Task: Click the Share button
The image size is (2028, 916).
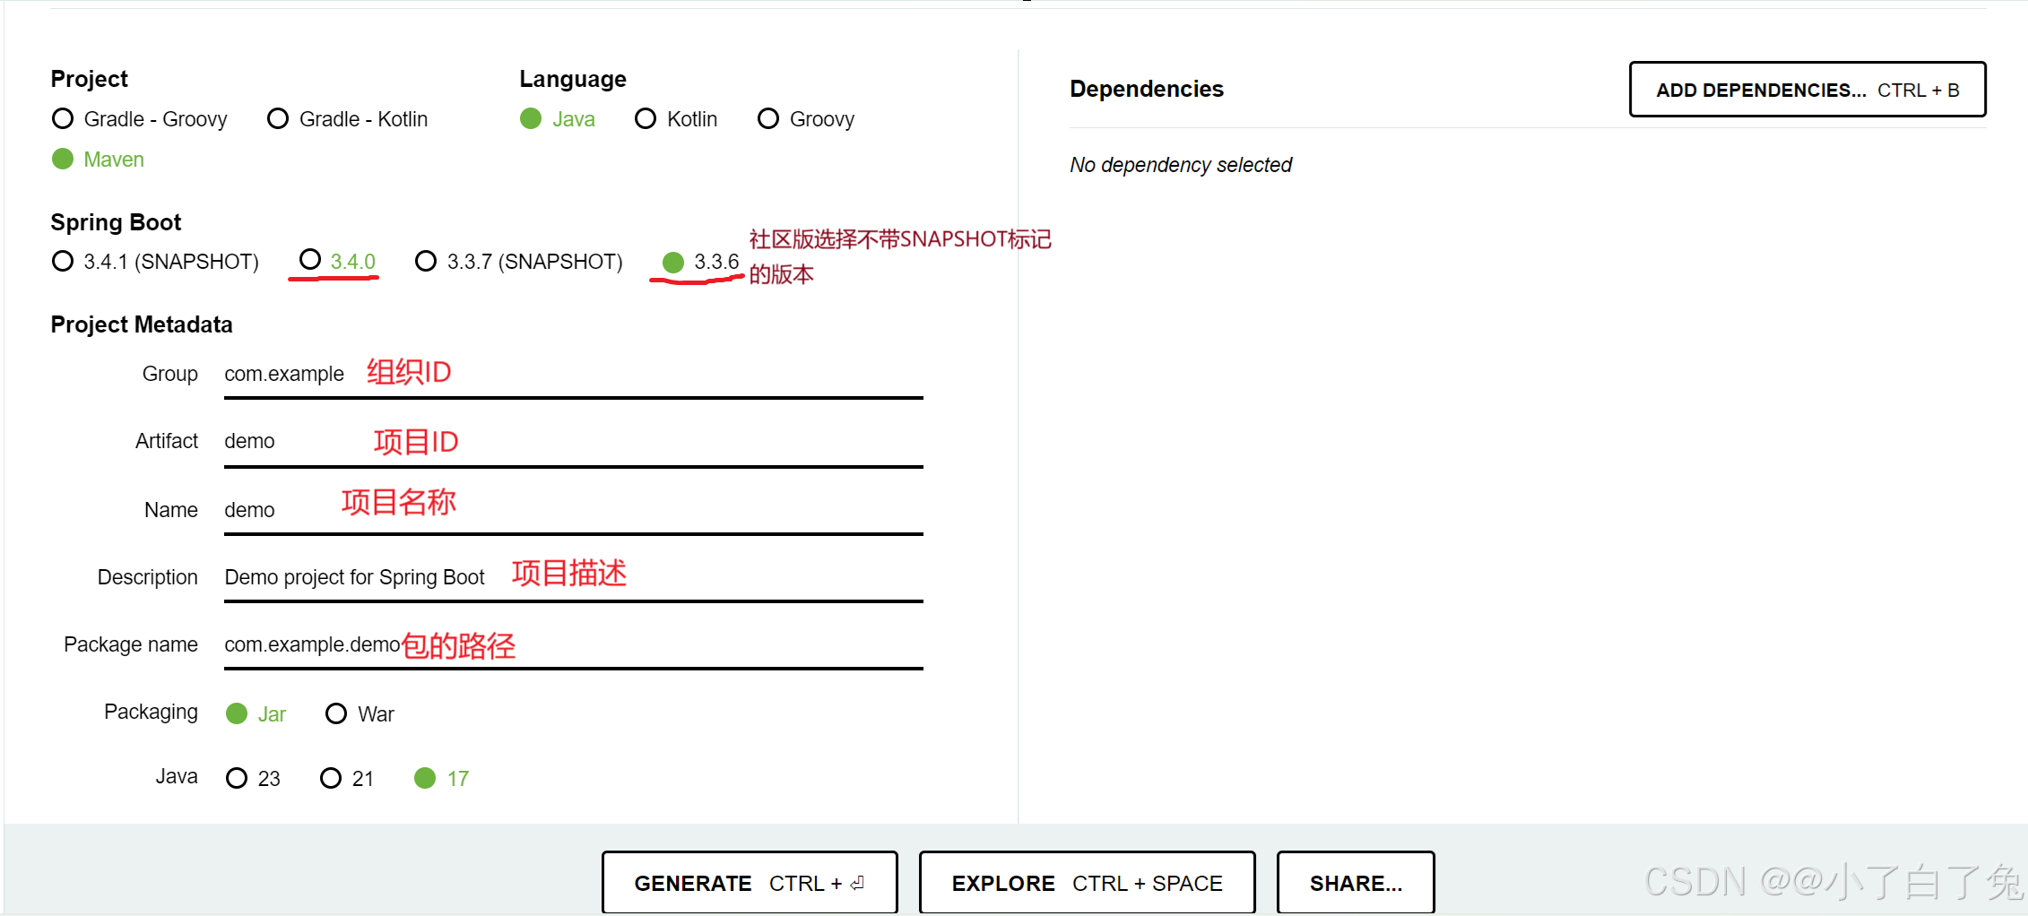Action: [x=1356, y=883]
